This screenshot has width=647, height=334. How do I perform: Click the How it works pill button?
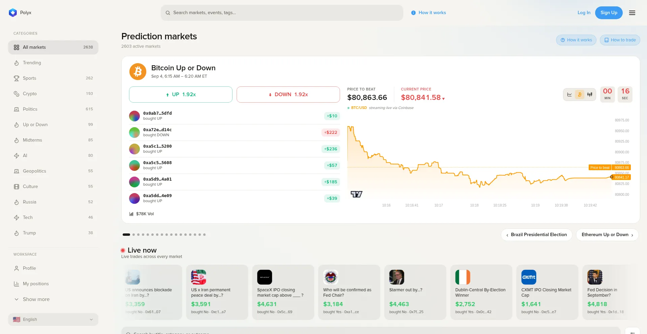576,40
